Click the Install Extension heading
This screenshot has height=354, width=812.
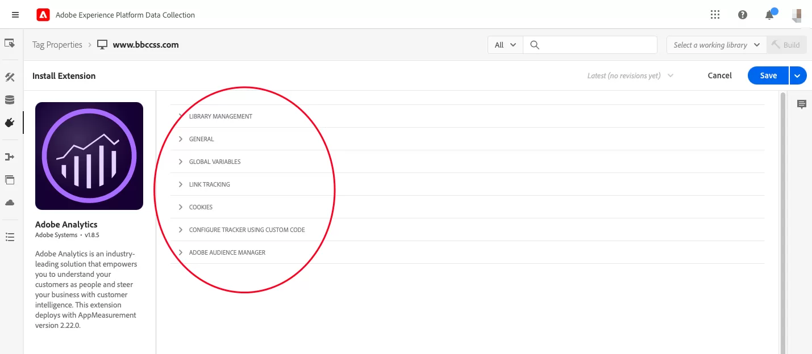point(64,75)
